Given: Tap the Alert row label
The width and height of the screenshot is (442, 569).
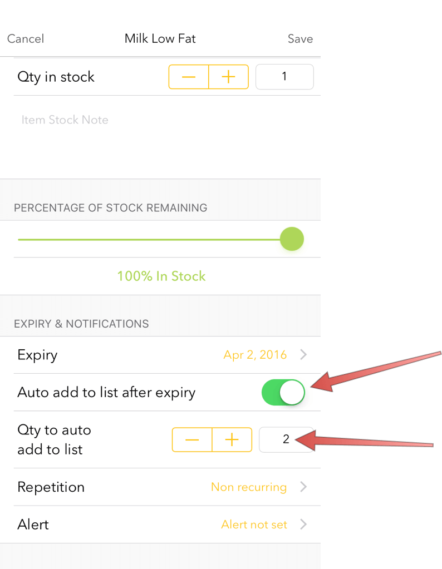Looking at the screenshot, I should [33, 525].
